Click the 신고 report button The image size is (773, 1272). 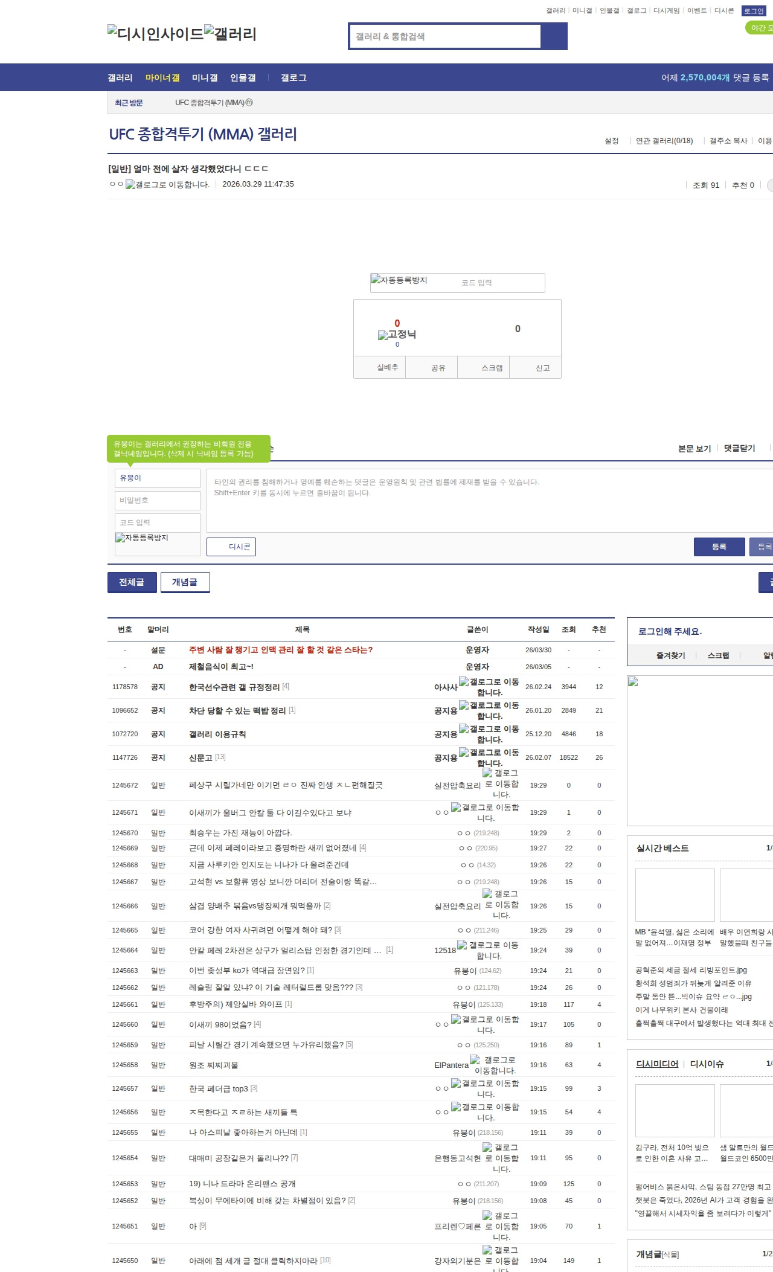[542, 368]
